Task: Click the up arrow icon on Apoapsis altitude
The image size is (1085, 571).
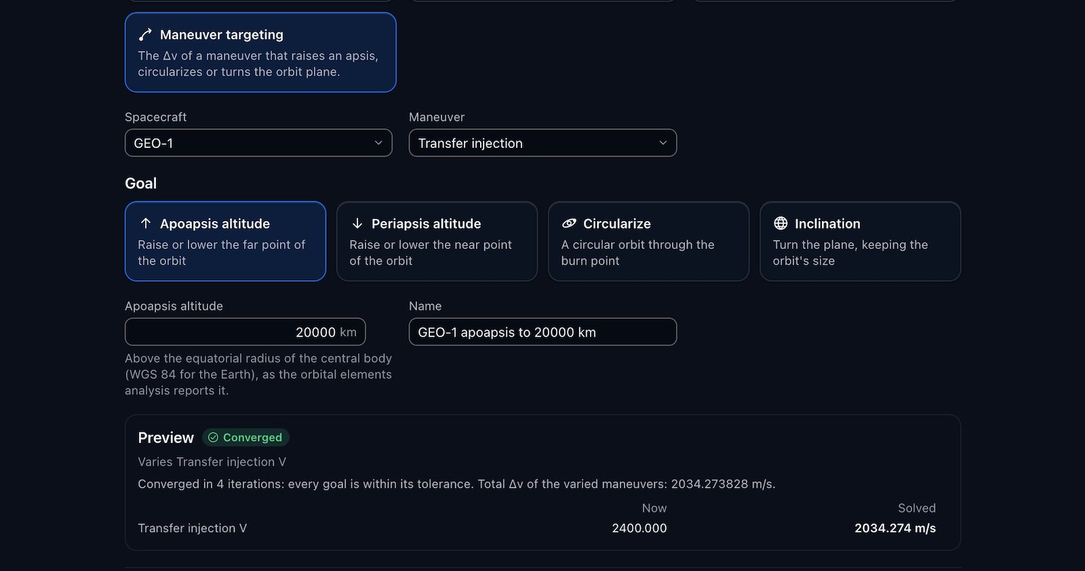Action: click(145, 223)
